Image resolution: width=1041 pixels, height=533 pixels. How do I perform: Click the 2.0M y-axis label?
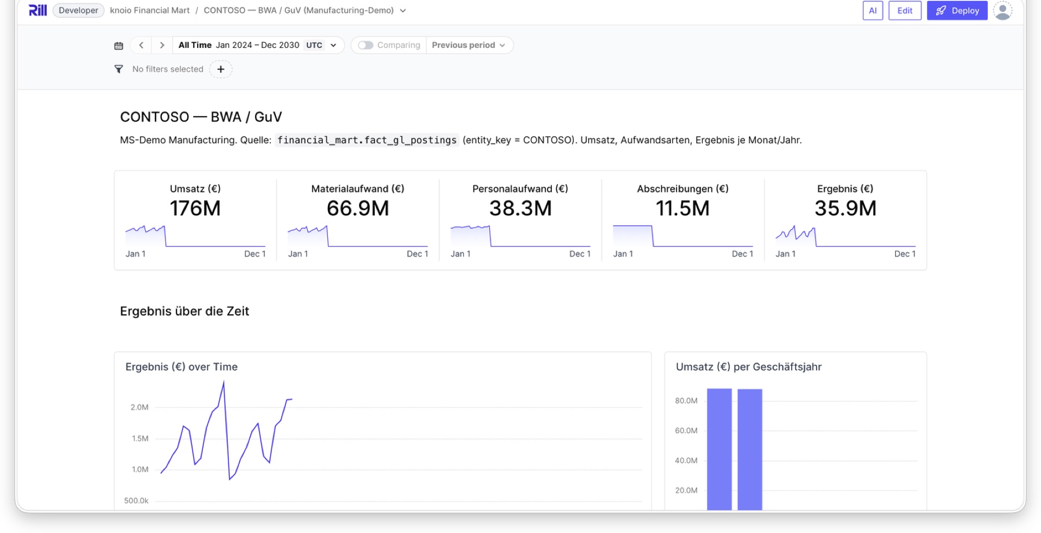(x=139, y=407)
